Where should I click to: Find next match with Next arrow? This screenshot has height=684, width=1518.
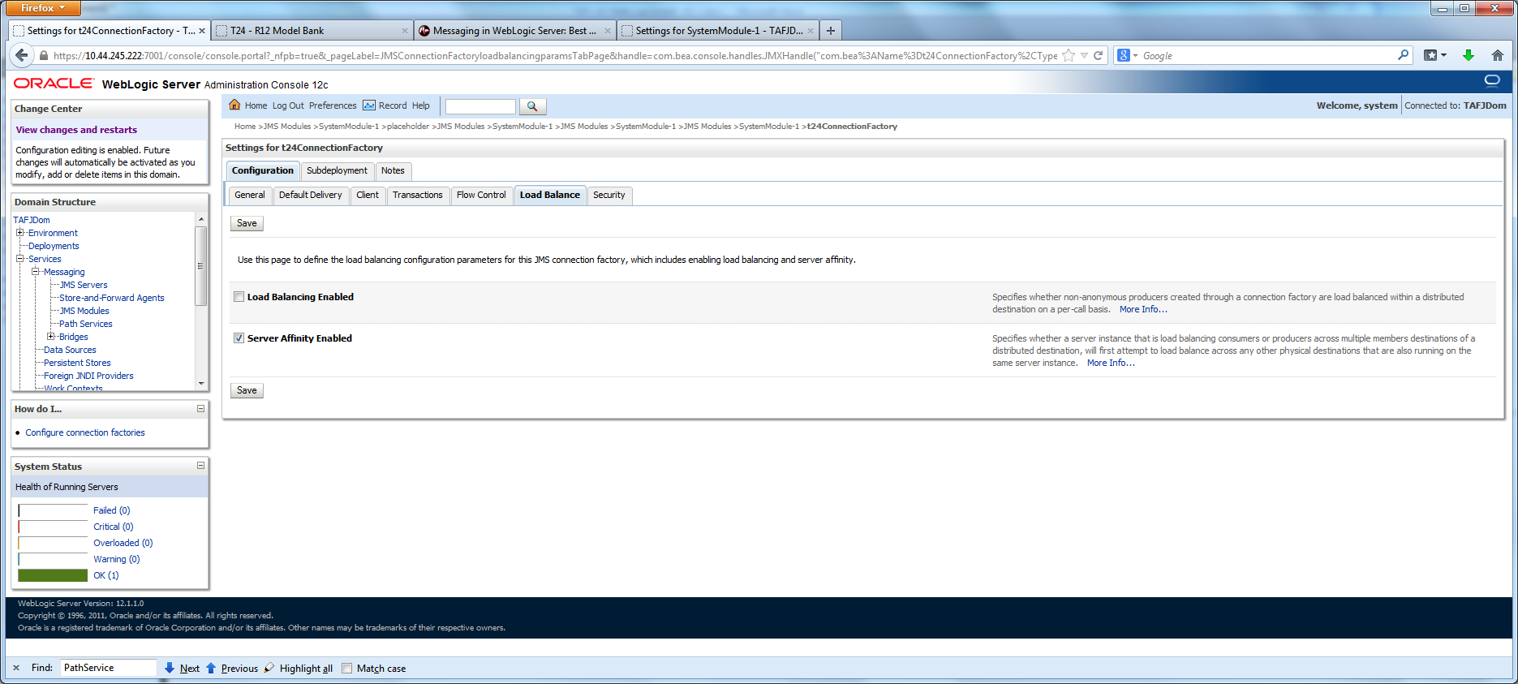point(182,668)
